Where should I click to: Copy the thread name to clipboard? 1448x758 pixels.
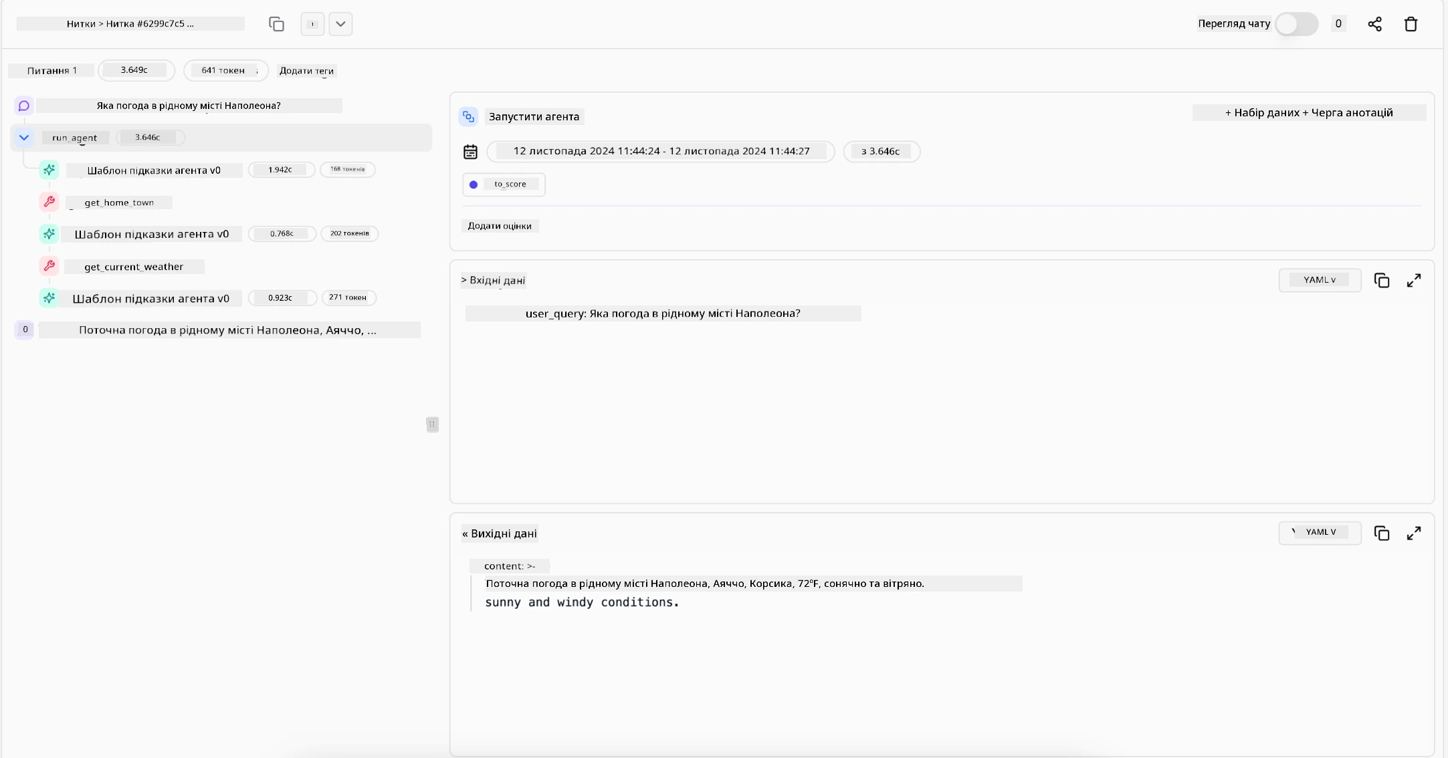(x=276, y=23)
